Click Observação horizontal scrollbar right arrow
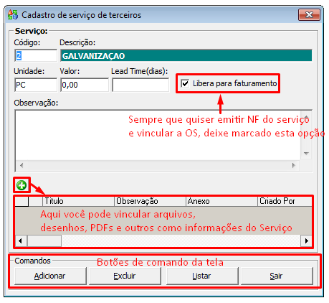The width and height of the screenshot is (329, 303). click(x=294, y=165)
